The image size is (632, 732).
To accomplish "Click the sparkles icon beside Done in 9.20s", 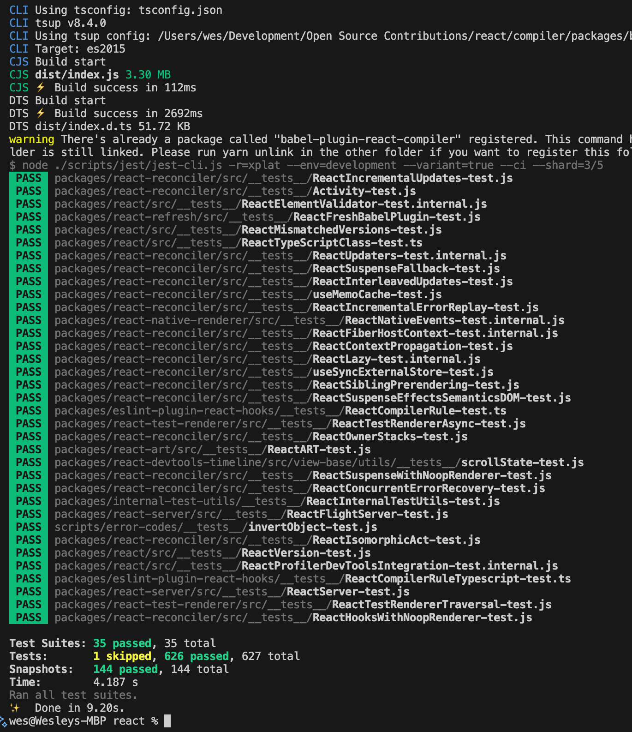I will click(15, 708).
